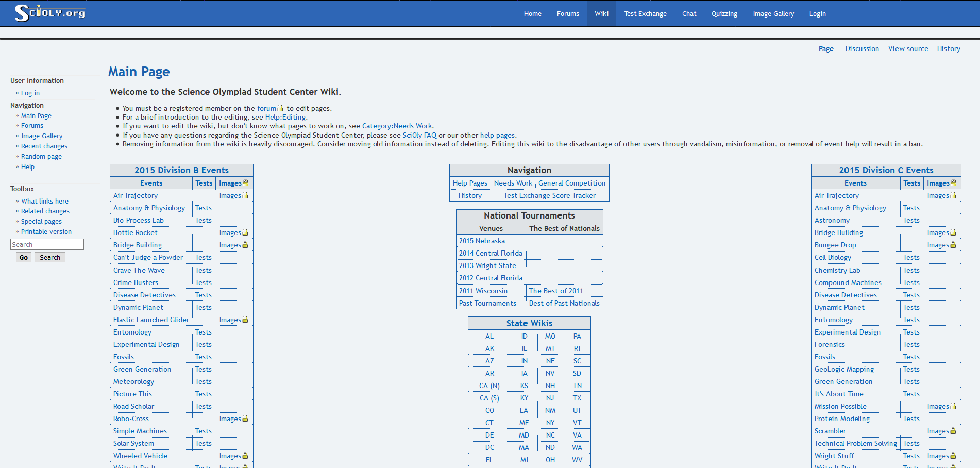Switch to the Discussion tab
Screen dimensions: 980x468
pyautogui.click(x=861, y=48)
